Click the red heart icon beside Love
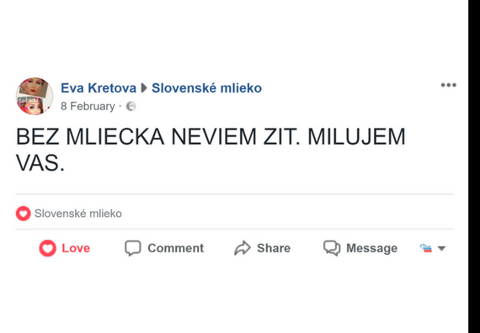The image size is (480, 333). (x=47, y=248)
